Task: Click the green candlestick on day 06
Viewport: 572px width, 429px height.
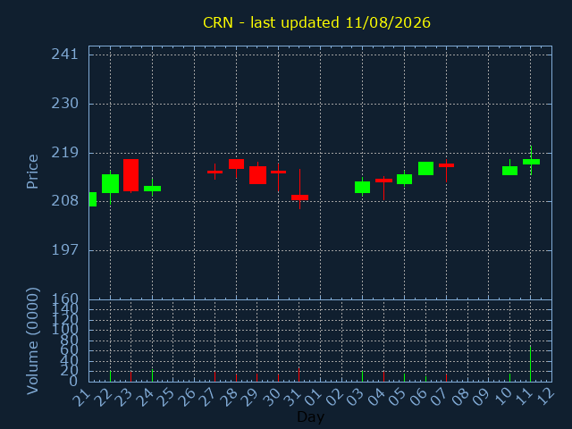Action: [x=425, y=169]
